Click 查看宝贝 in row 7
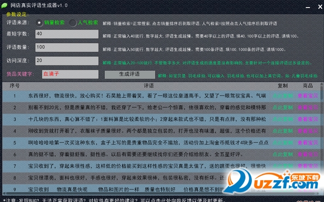This screenshot has width=324, height=202. click(308, 166)
